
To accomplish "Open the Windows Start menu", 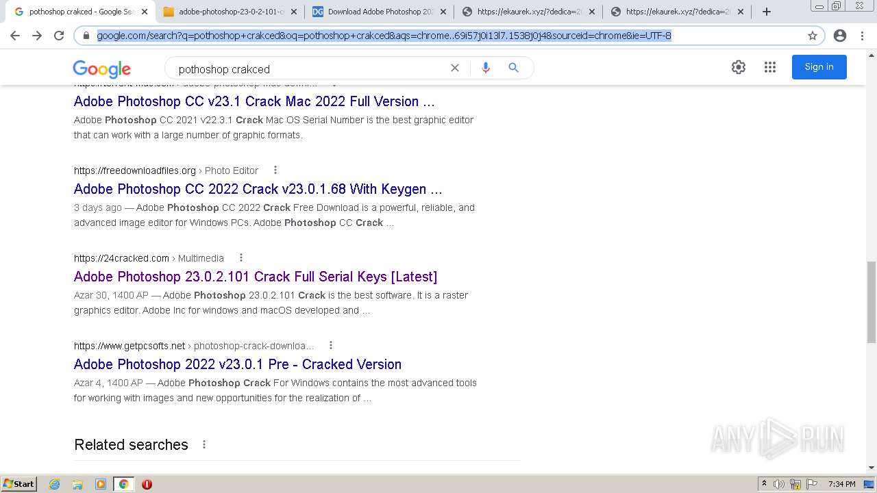I will 19,483.
